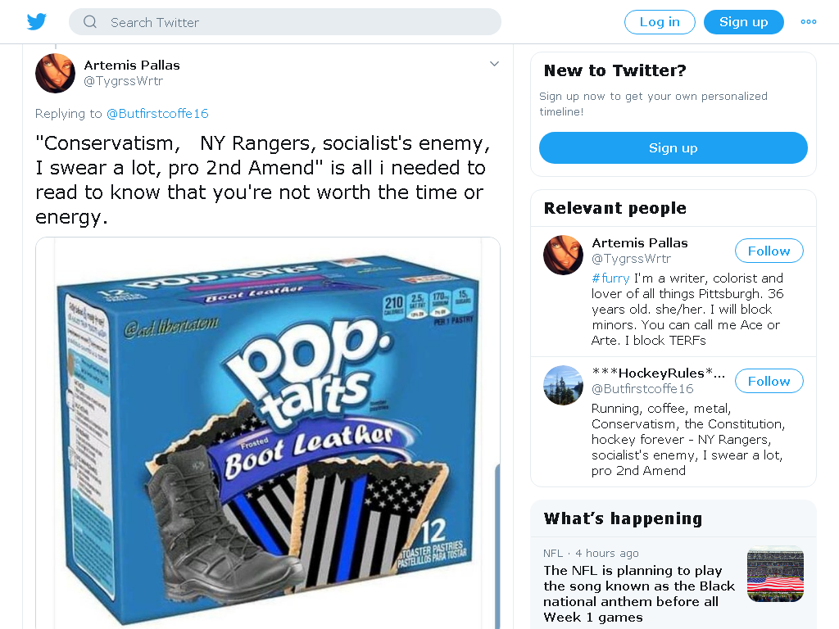This screenshot has width=839, height=629.
Task: Click the large Sign up button in sidebar
Action: coord(673,148)
